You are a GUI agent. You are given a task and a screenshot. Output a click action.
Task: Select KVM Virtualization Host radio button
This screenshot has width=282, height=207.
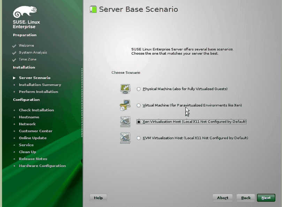pos(138,138)
